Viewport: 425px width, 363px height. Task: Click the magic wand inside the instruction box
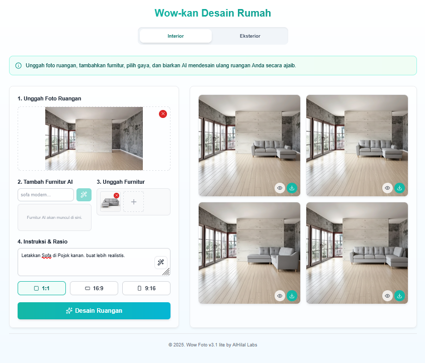pos(161,262)
